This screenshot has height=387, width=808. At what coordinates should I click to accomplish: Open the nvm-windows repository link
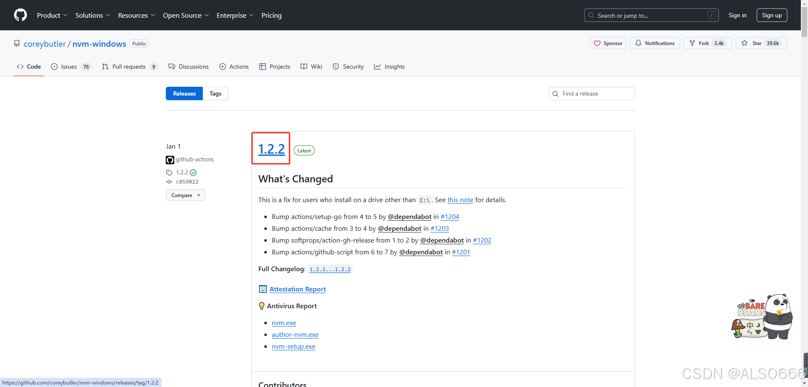tap(99, 44)
